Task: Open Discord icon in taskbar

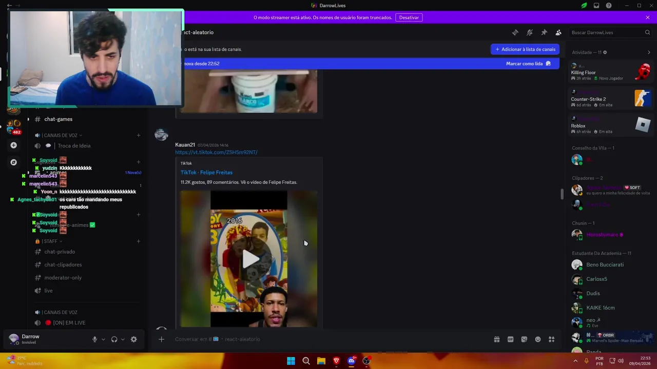Action: click(352, 361)
